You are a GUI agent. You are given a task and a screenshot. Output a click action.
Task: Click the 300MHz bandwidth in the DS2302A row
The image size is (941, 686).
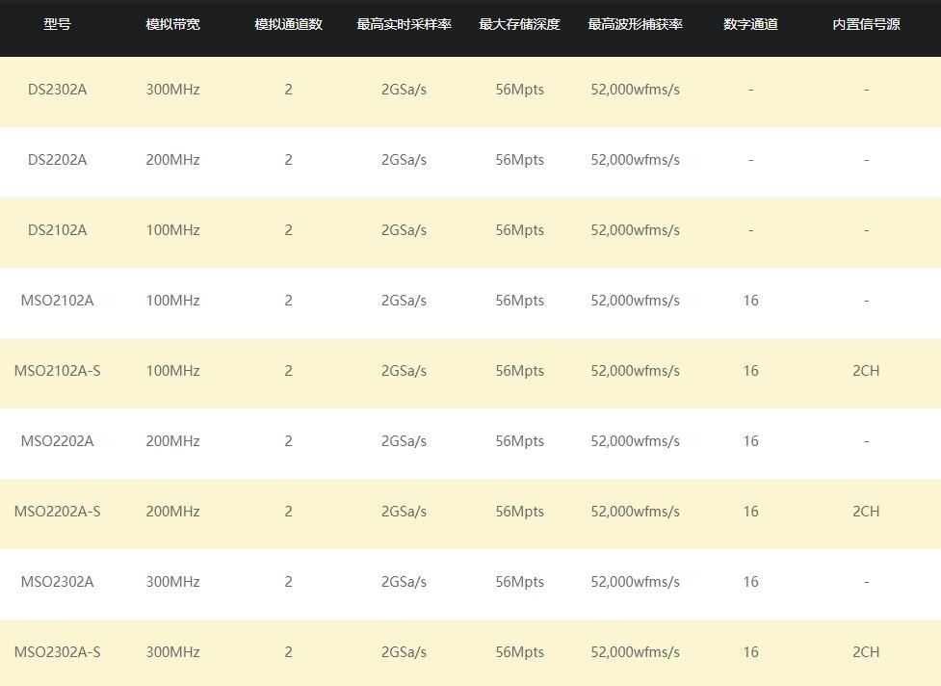(x=172, y=90)
